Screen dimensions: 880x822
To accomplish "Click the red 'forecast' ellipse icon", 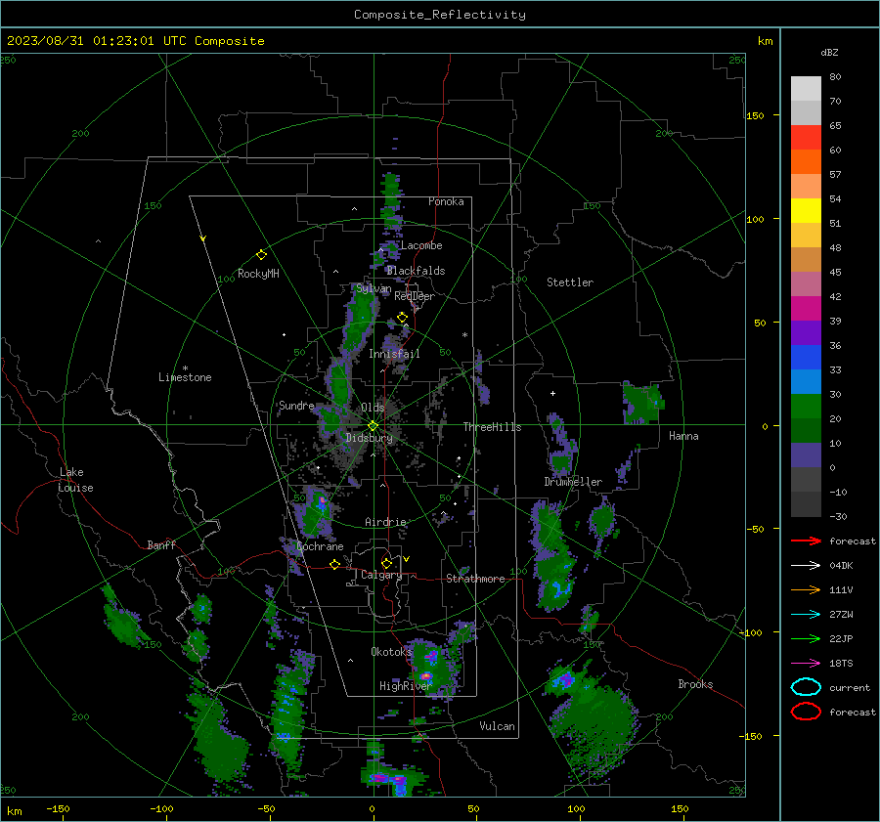I will 806,712.
